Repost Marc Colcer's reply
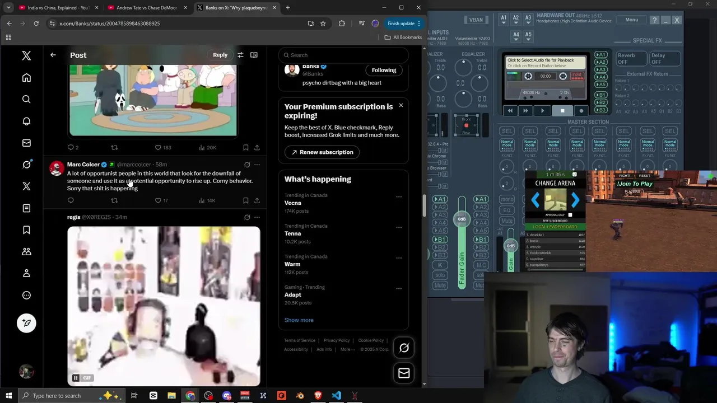 [114, 200]
